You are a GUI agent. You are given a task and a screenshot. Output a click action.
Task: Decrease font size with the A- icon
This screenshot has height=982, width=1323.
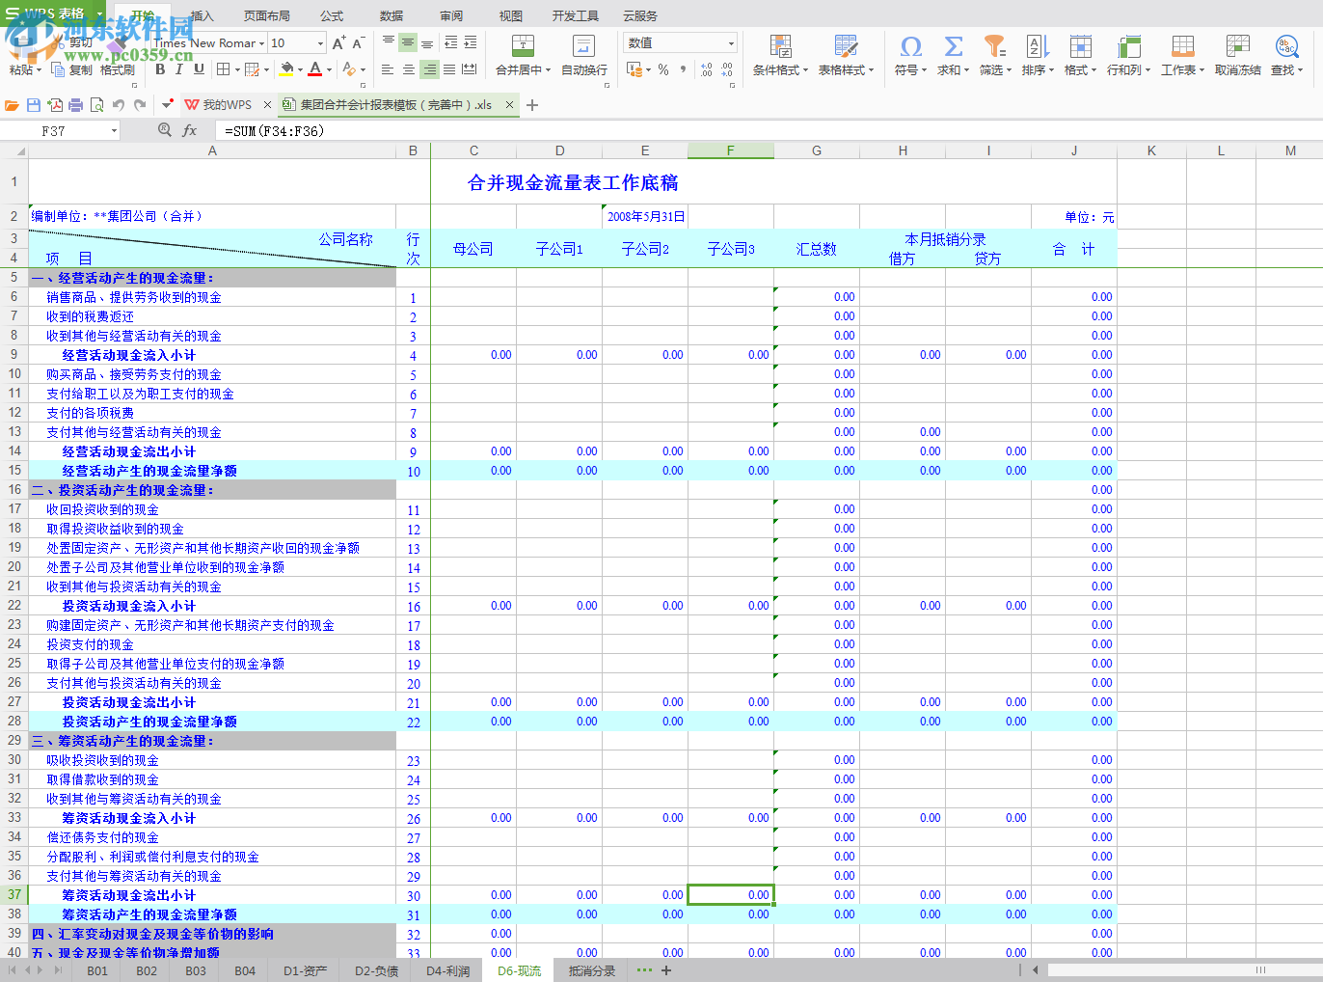[358, 43]
